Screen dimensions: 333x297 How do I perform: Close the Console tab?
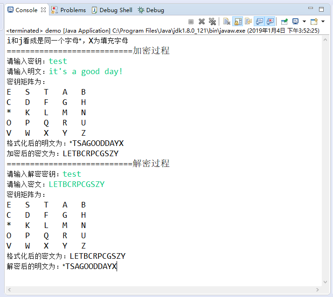pyautogui.click(x=43, y=10)
